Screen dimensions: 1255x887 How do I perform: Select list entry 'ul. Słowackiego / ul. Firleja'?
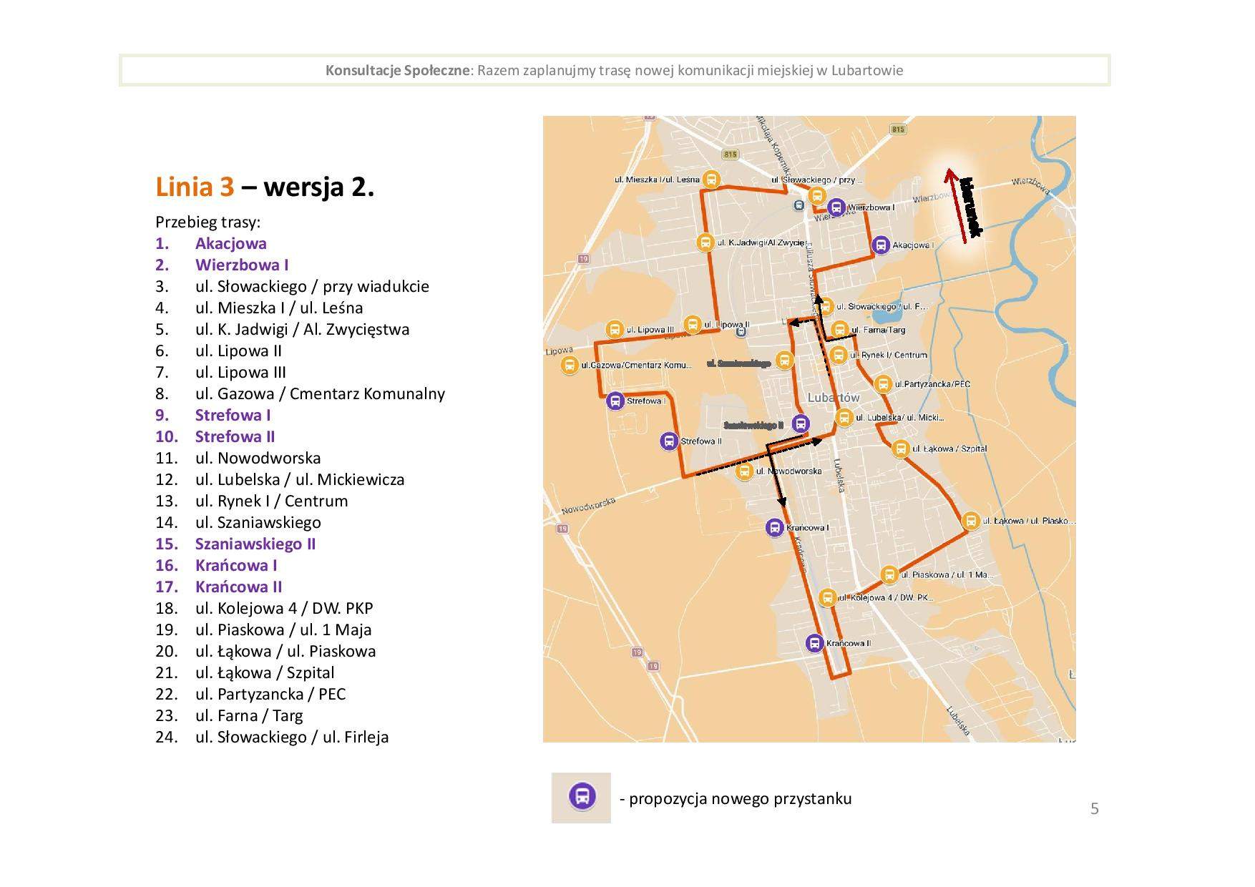pos(292,737)
